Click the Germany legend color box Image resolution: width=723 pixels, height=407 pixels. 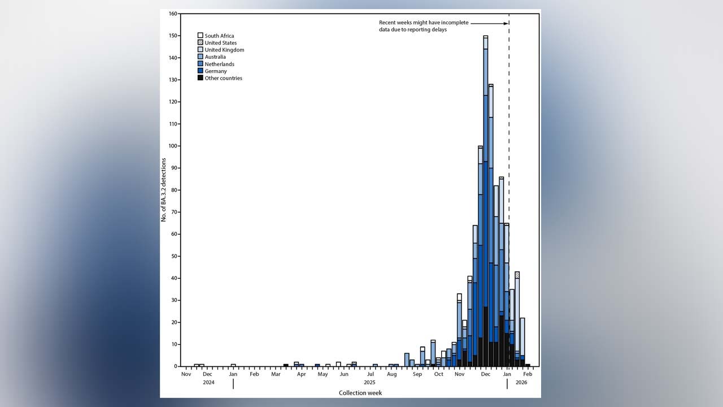[x=201, y=71]
